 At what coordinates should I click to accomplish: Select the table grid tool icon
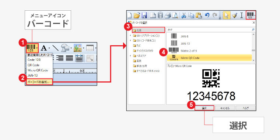click(x=90, y=48)
